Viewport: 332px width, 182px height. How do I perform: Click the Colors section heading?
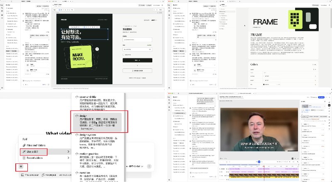pos(254,64)
